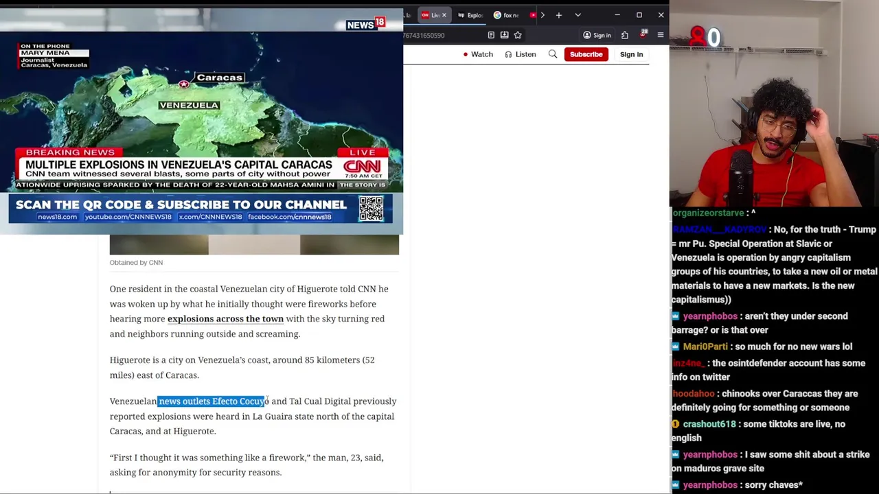Screen dimensions: 879x494
Task: Click chat username crashout618
Action: coord(709,424)
